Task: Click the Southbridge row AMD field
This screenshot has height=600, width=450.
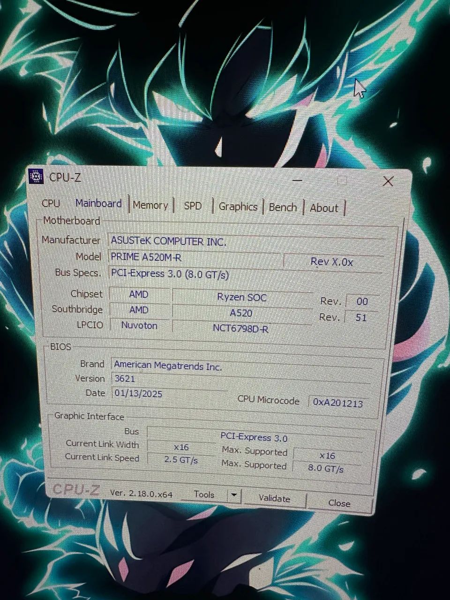Action: click(x=139, y=310)
